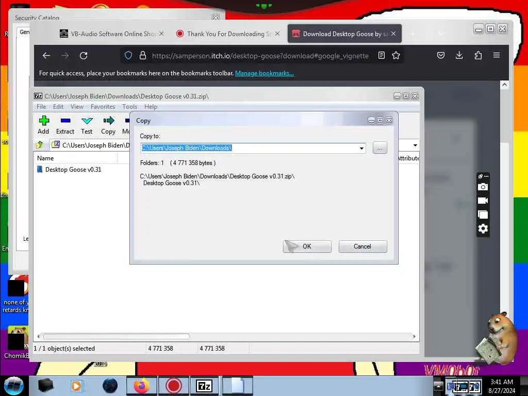Viewport: 528px width, 396px height.
Task: Open the View menu in 7-Zip
Action: [x=77, y=107]
